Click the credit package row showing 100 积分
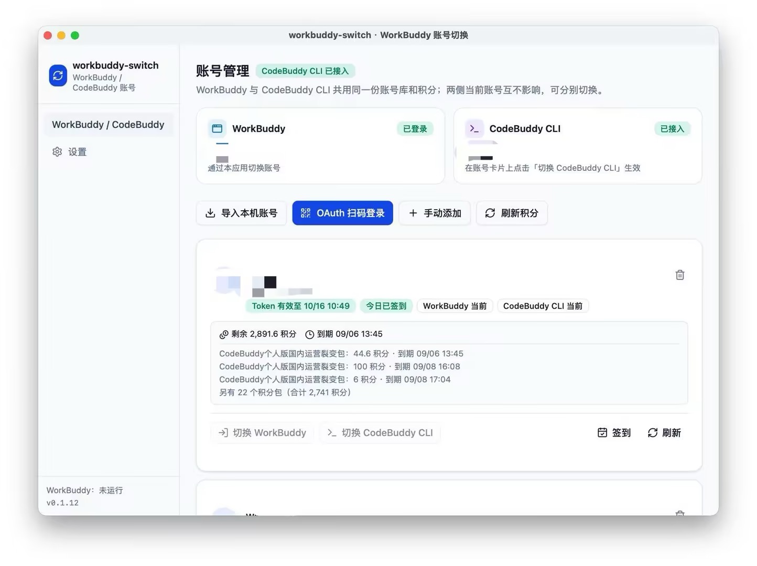This screenshot has height=566, width=757. (340, 367)
